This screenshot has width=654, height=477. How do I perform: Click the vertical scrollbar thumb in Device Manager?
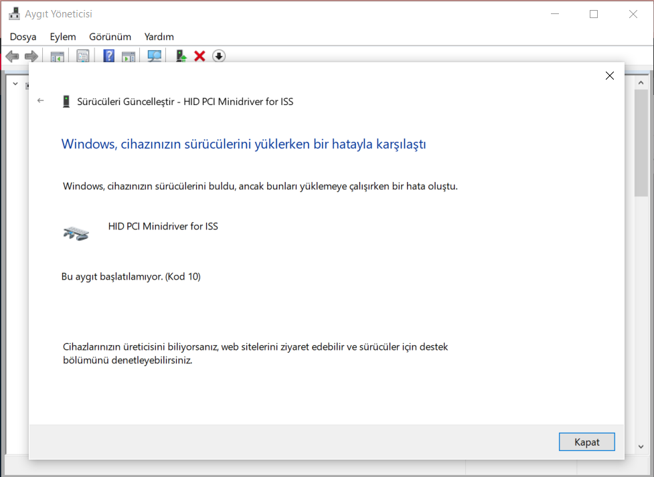click(641, 142)
